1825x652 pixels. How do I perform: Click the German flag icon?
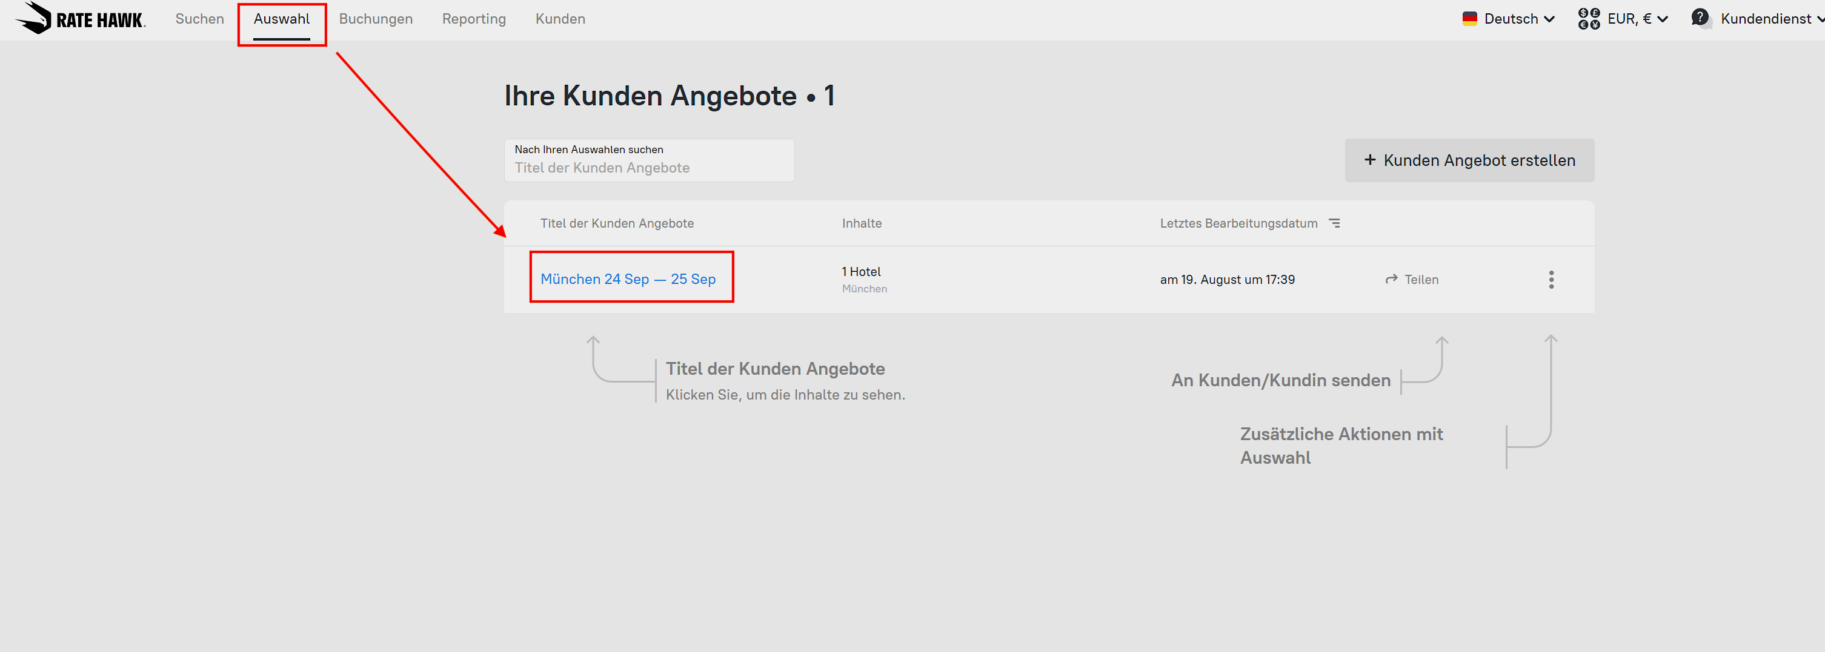coord(1469,19)
